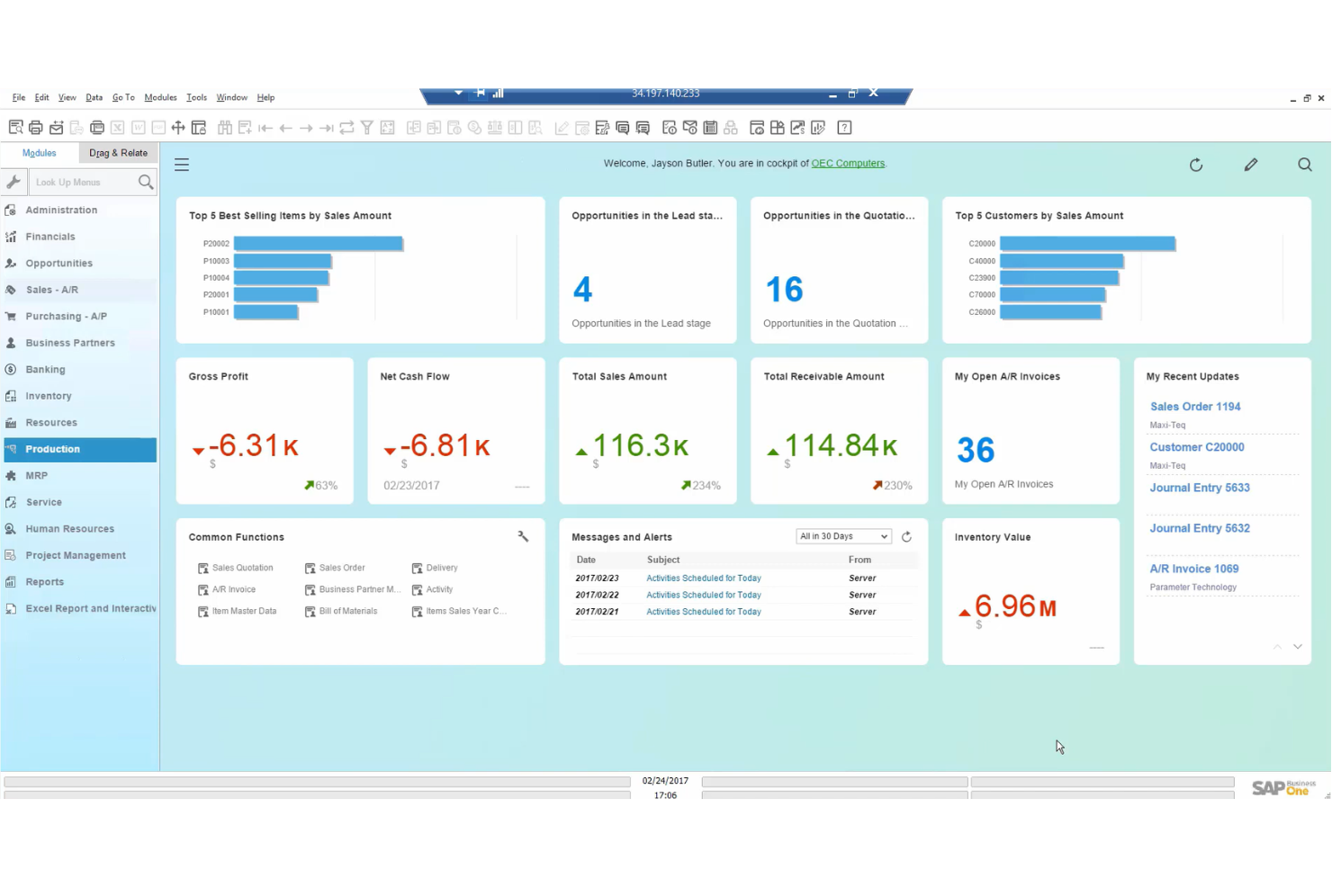Open Sales Order 1194 from My Recent Updates

(1195, 406)
